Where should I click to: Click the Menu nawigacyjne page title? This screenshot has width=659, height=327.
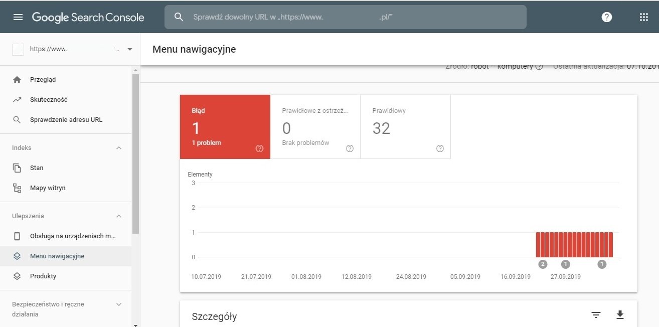[x=194, y=49]
